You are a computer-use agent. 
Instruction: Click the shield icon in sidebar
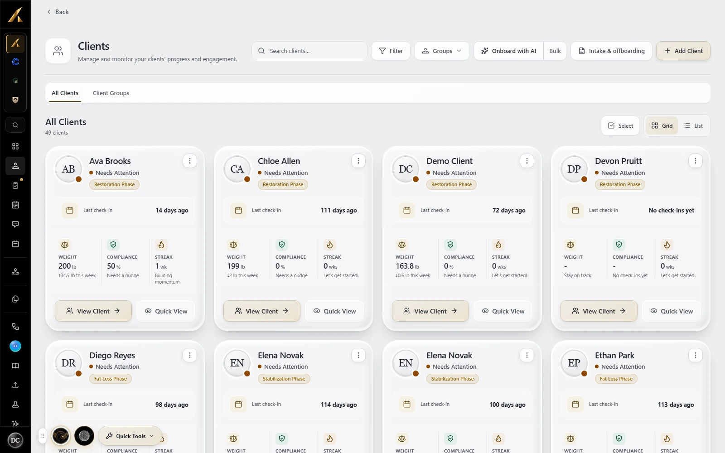15,100
